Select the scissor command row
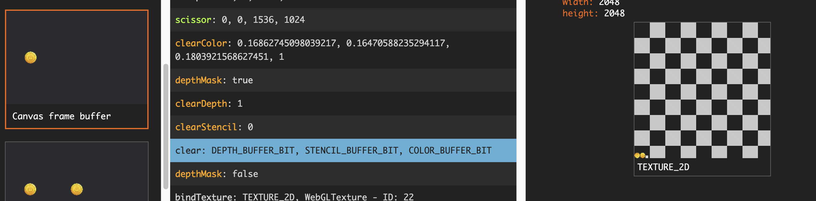This screenshot has height=201, width=816. coord(343,20)
